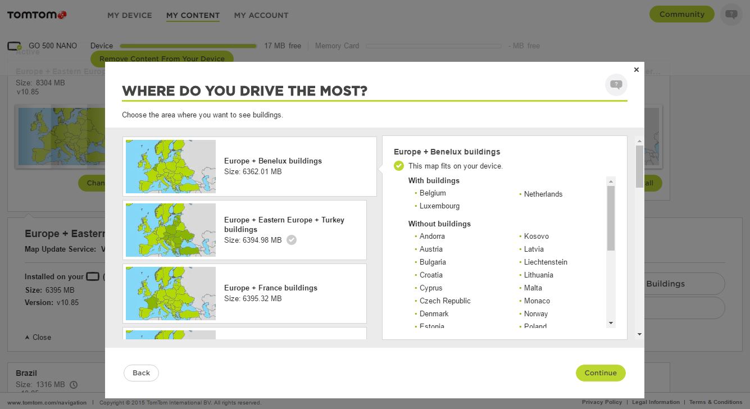Click the 'Size: 6362.01 MB' text
The height and width of the screenshot is (409, 750).
coord(253,171)
